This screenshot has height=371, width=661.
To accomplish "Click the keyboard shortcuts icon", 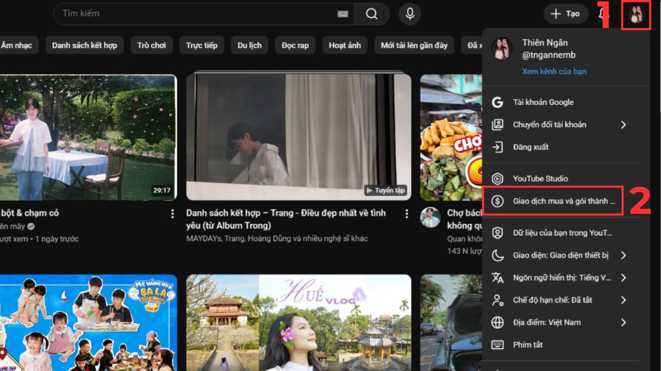I will point(497,345).
